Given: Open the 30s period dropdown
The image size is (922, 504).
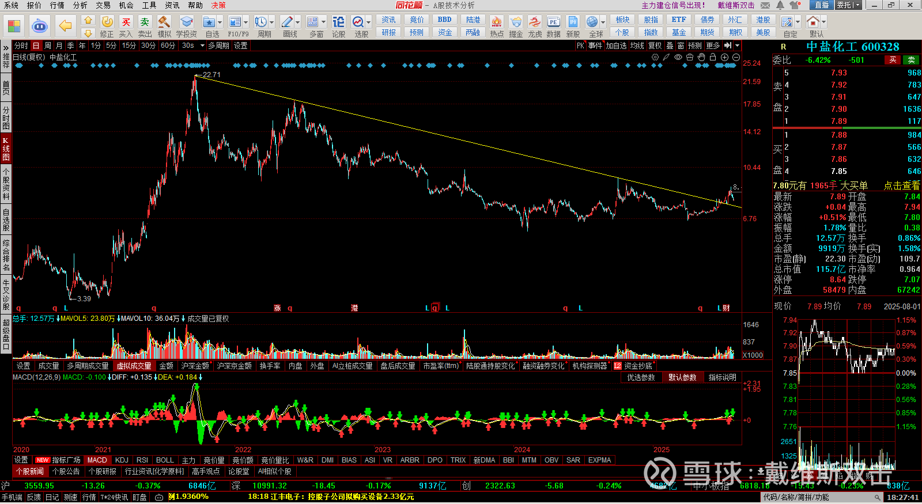Looking at the screenshot, I should tap(202, 46).
